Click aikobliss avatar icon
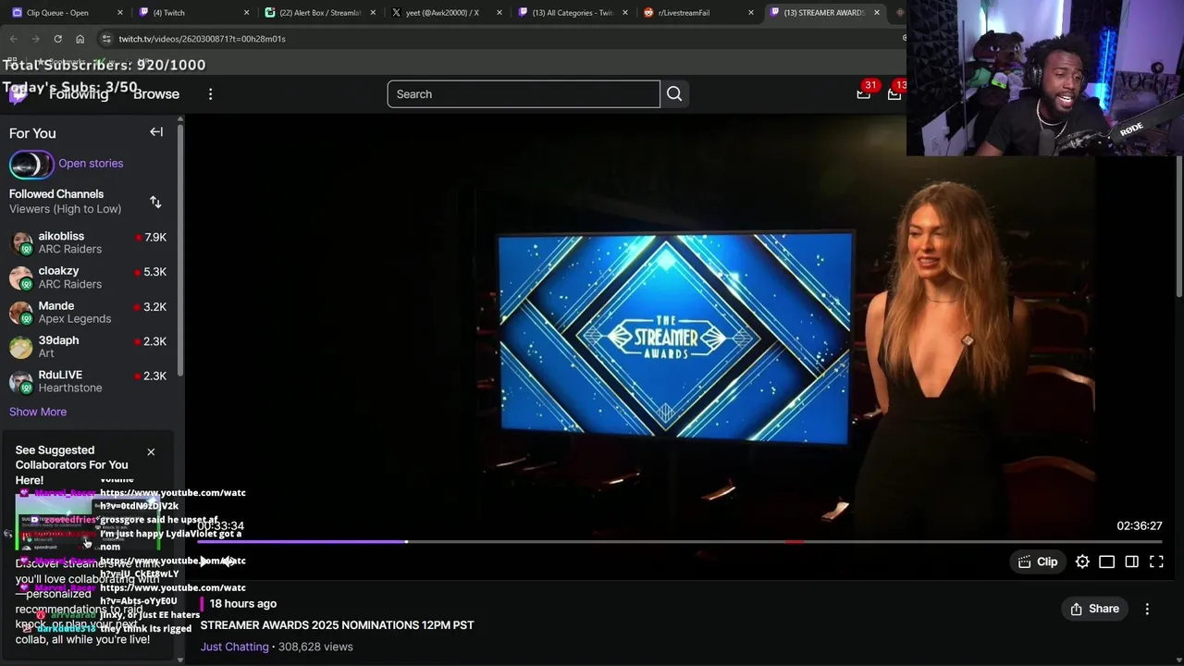 click(21, 243)
